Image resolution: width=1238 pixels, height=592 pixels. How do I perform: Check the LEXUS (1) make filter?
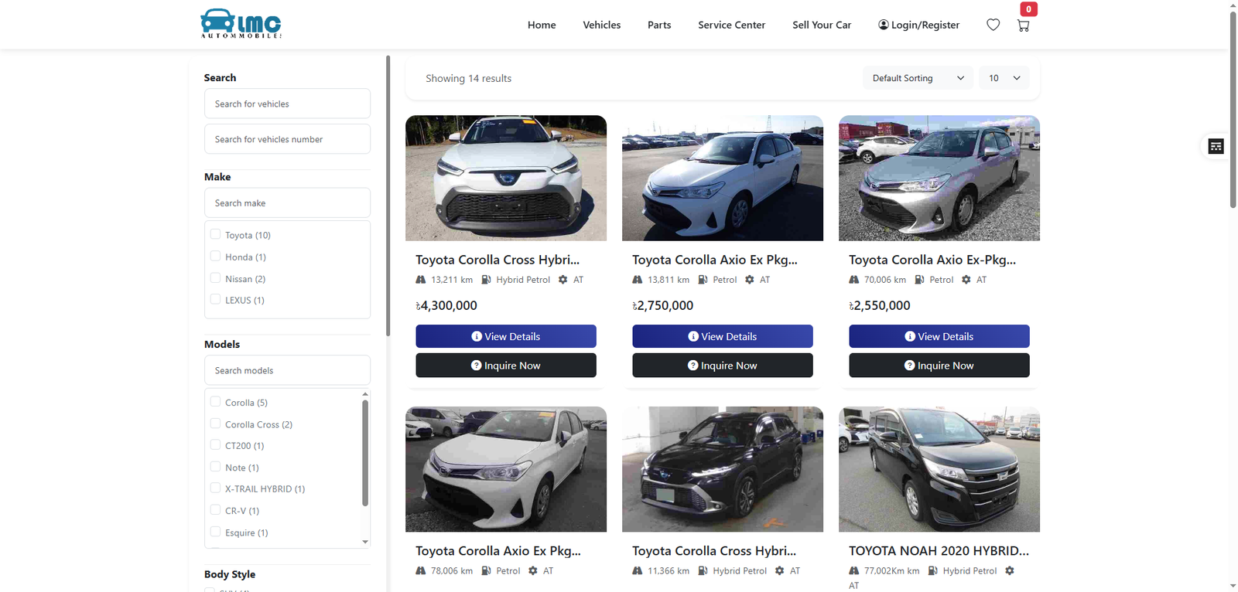pos(215,299)
